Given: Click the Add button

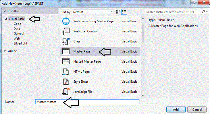Looking at the screenshot, I should click(176, 110).
